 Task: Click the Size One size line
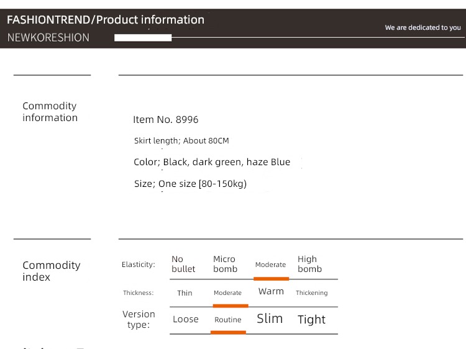click(190, 184)
